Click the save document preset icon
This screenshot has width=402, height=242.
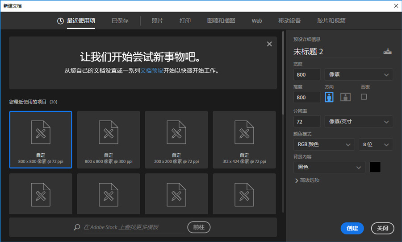pyautogui.click(x=387, y=52)
